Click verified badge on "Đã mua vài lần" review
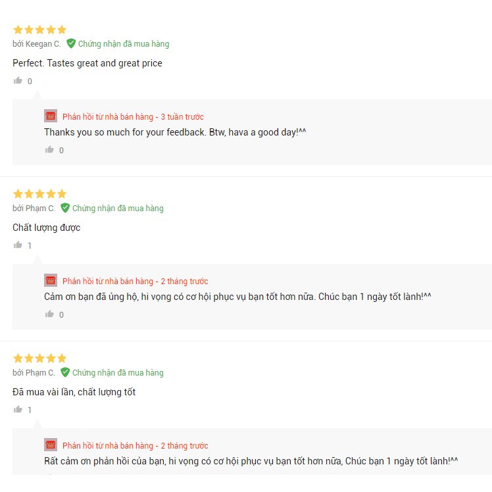The height and width of the screenshot is (492, 492). 65,372
